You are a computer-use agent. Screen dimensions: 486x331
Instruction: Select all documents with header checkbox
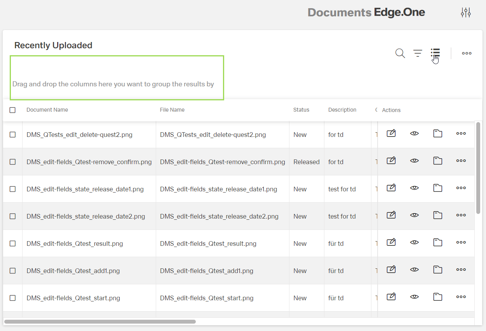point(12,110)
